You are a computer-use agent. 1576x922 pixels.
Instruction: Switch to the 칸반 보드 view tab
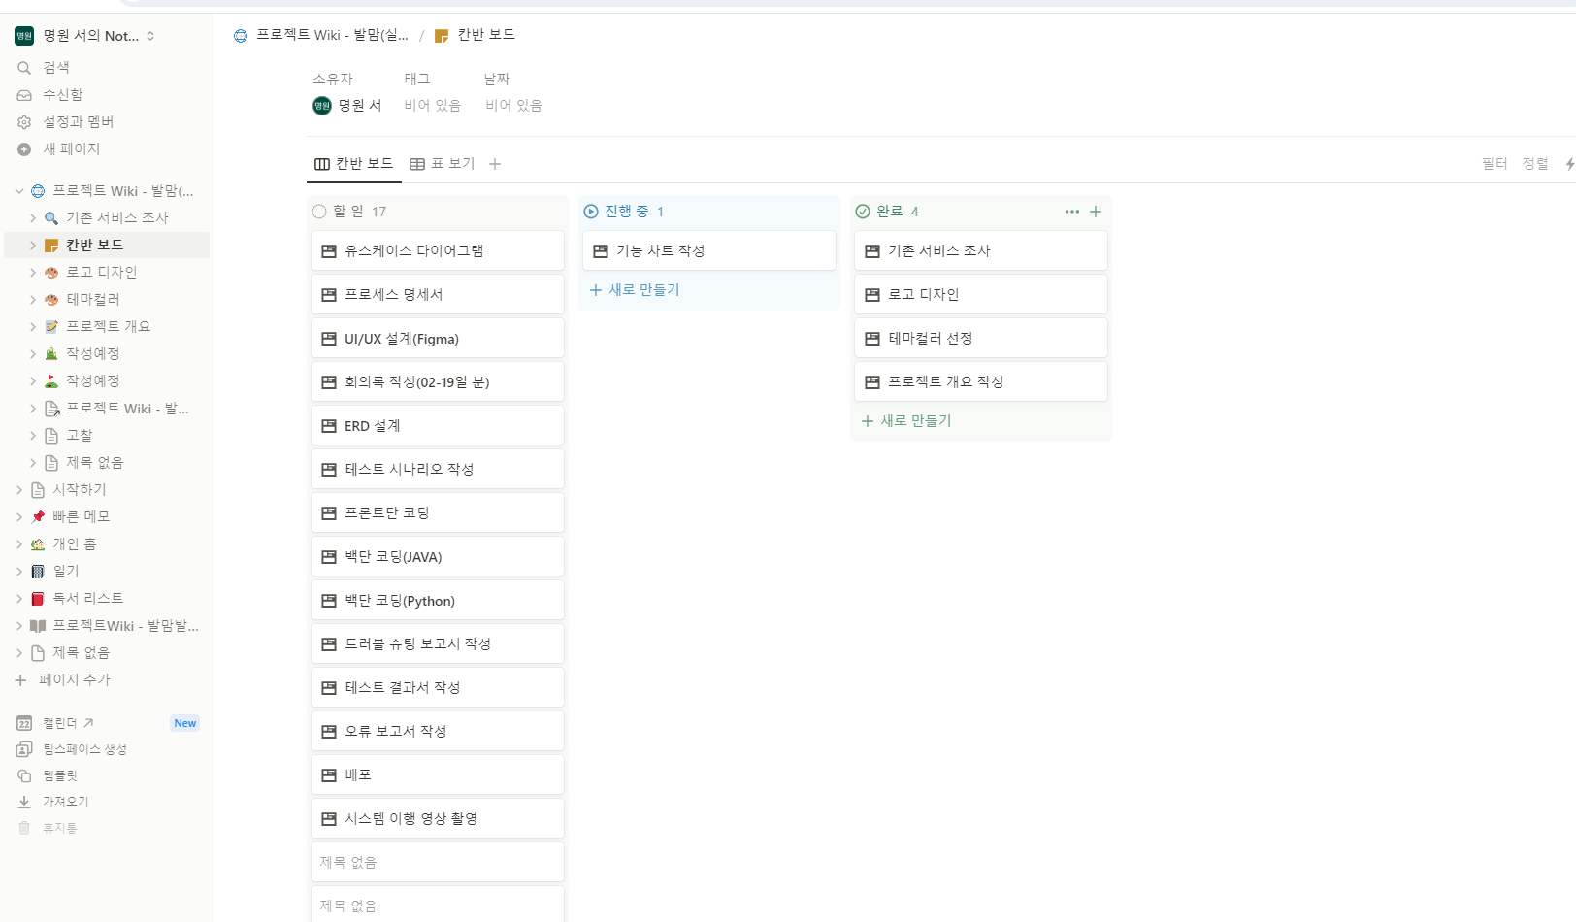pos(354,164)
